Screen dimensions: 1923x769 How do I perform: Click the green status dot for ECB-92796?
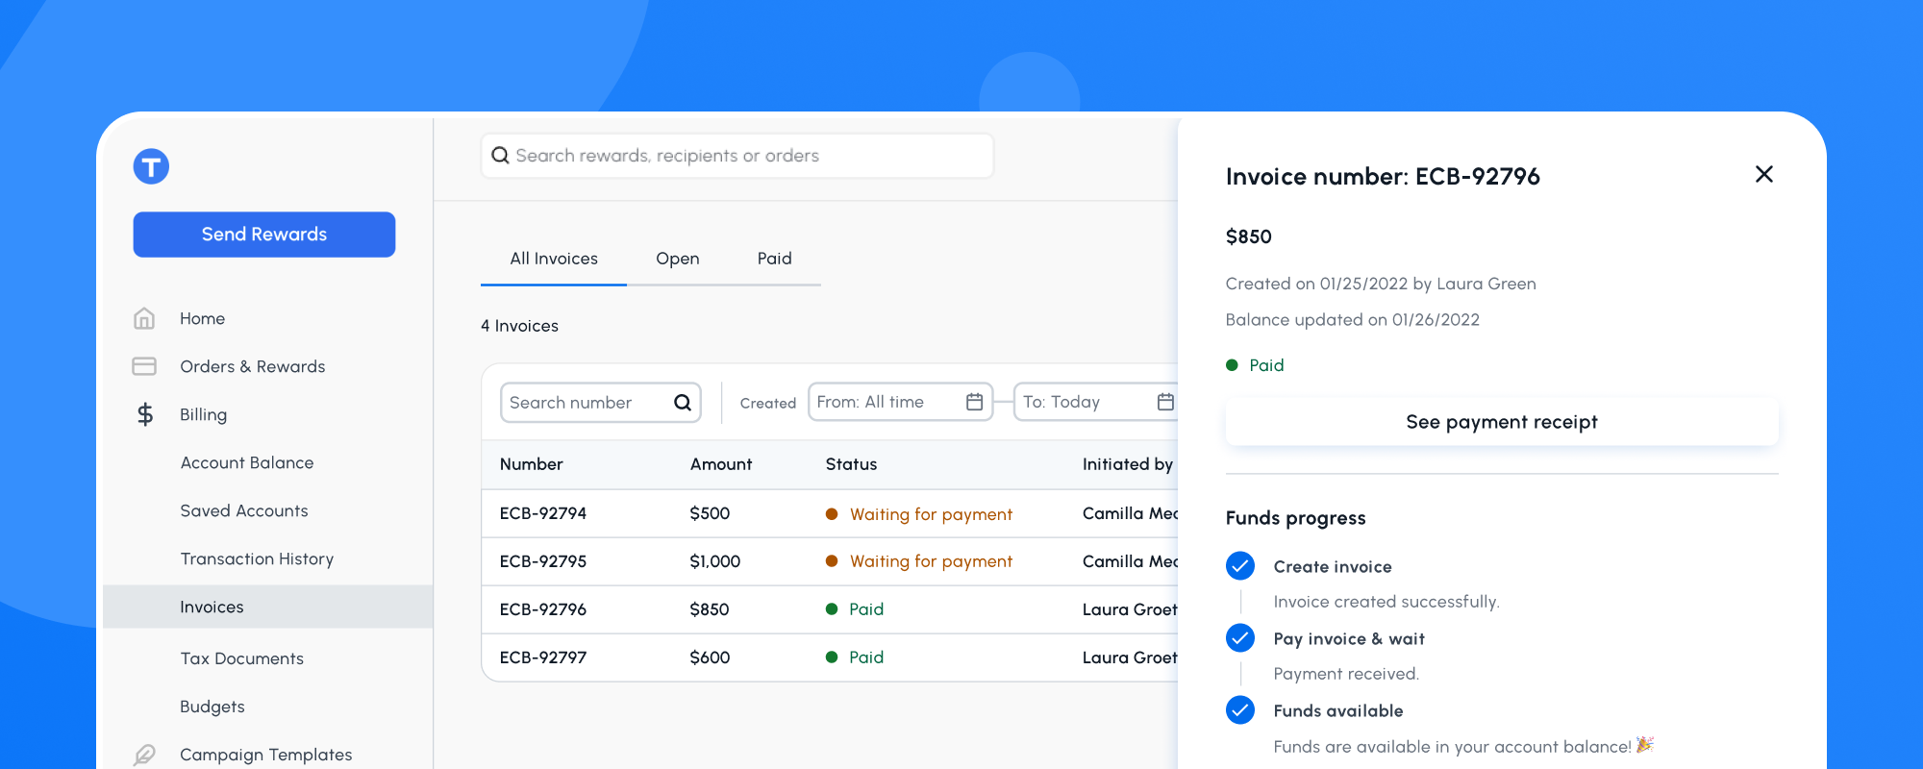point(832,609)
